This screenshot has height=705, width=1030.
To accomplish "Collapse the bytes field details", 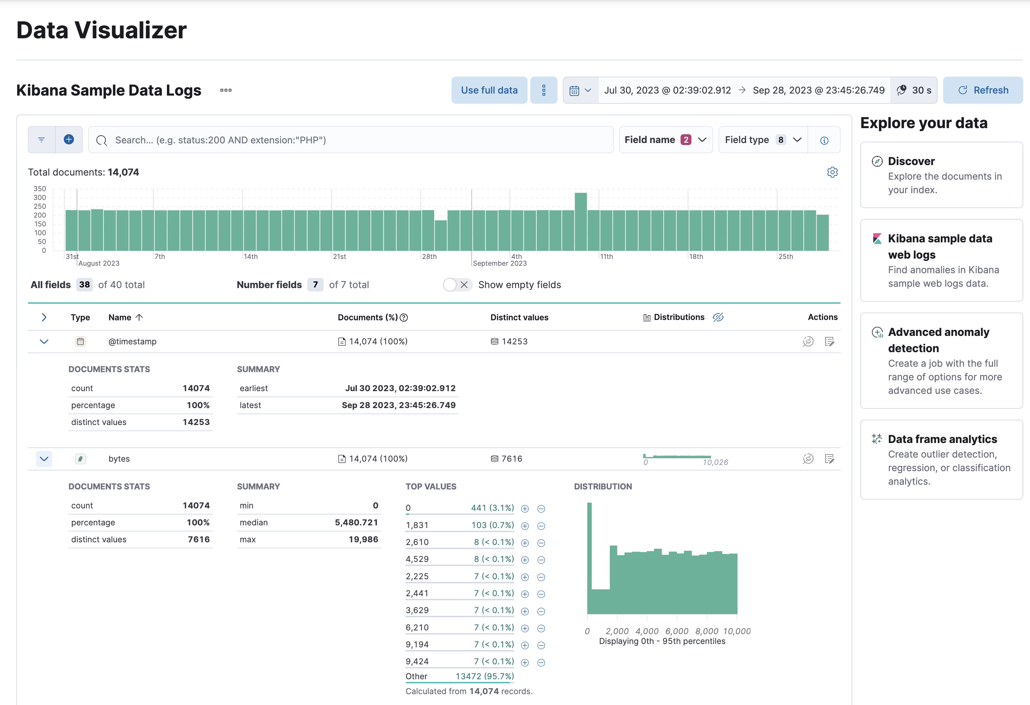I will point(44,459).
